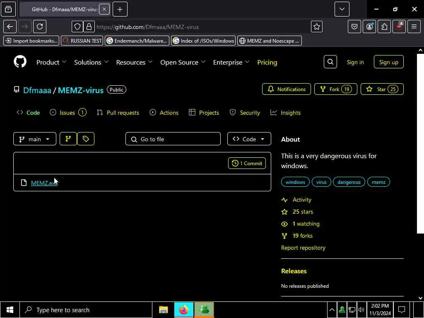The width and height of the screenshot is (424, 318).
Task: Switch to the Projects tab
Action: pos(204,113)
